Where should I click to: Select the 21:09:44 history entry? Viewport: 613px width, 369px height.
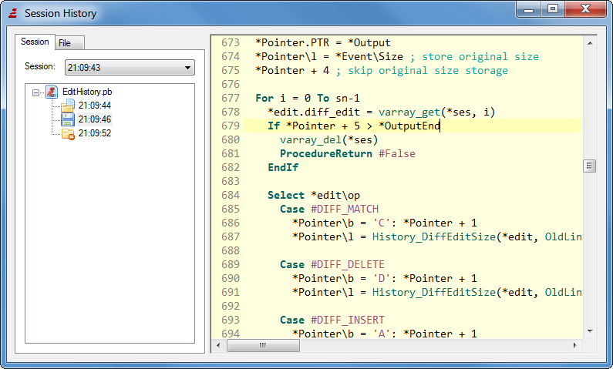click(x=94, y=106)
